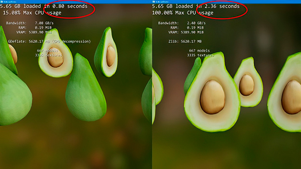The image size is (301, 169).
Task: Click the Zlib 5620.17 MB line
Action: [185, 42]
